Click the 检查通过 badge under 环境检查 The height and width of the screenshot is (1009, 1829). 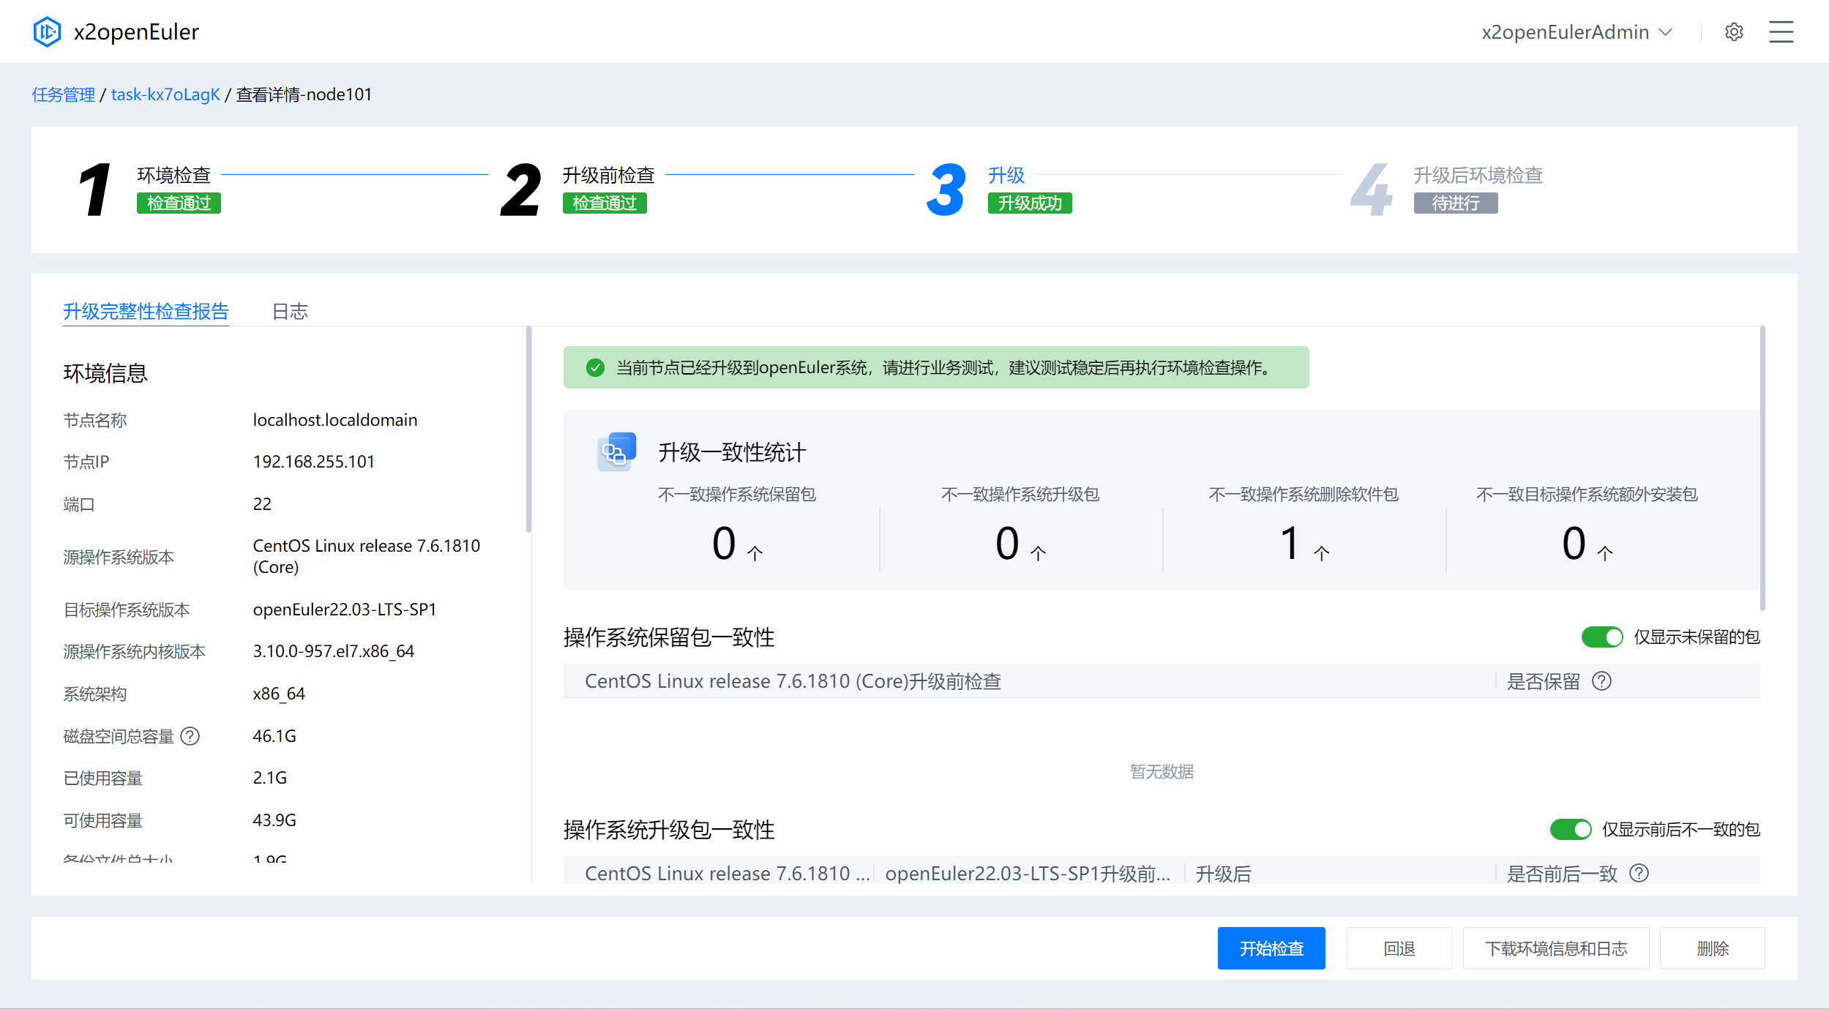point(179,203)
